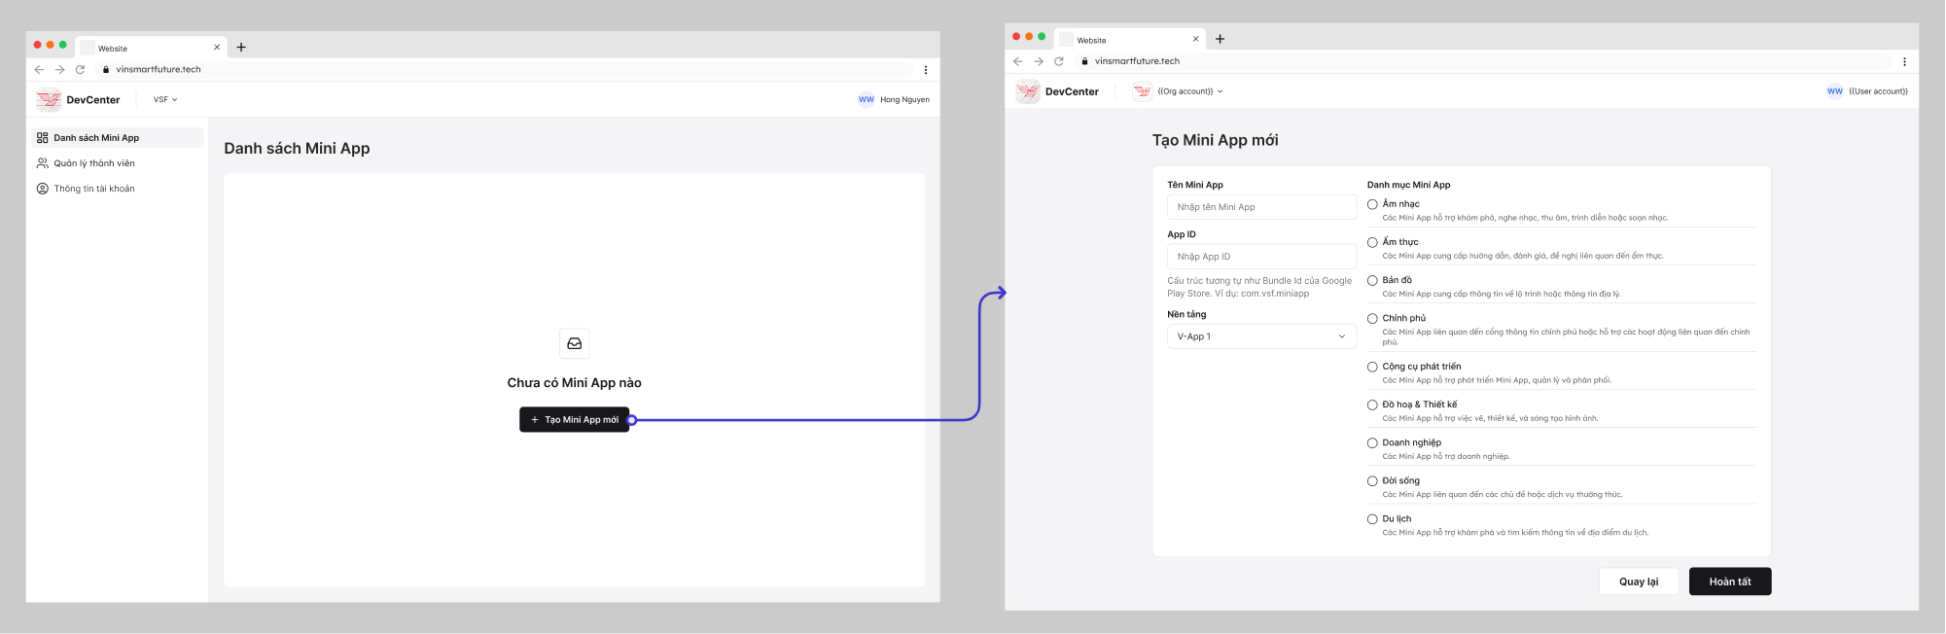Screen dimensions: 1946x634
Task: Click Danh sách Mini App page heading
Action: tap(297, 148)
